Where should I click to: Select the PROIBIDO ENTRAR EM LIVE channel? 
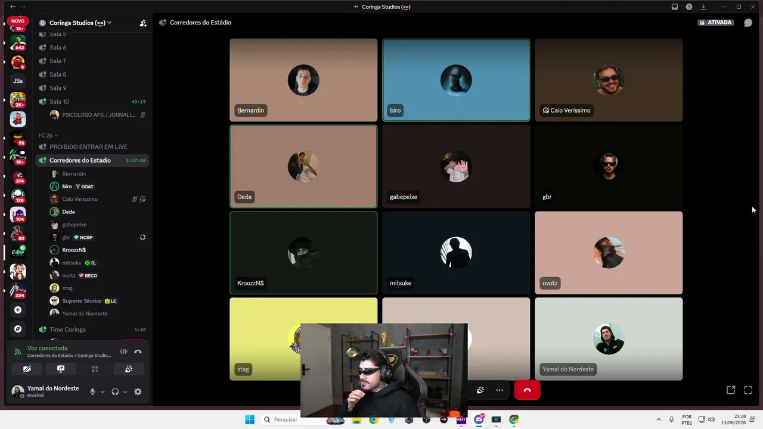click(92, 147)
